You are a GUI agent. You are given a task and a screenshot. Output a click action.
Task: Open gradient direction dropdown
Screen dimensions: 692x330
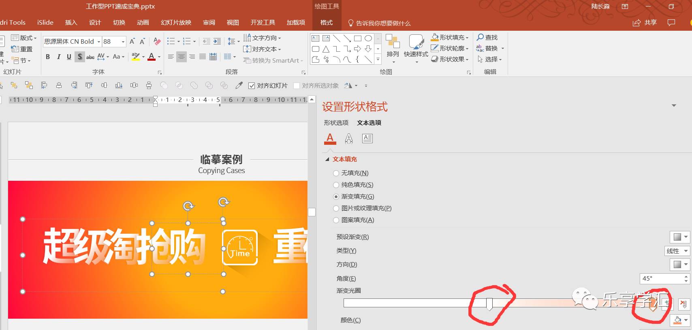point(680,264)
